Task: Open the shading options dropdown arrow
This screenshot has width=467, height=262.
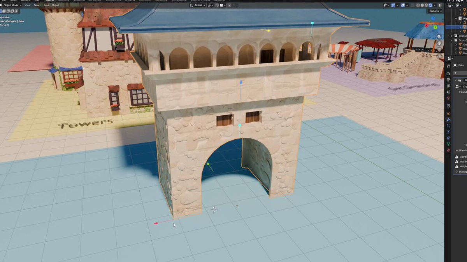Action: coord(435,5)
